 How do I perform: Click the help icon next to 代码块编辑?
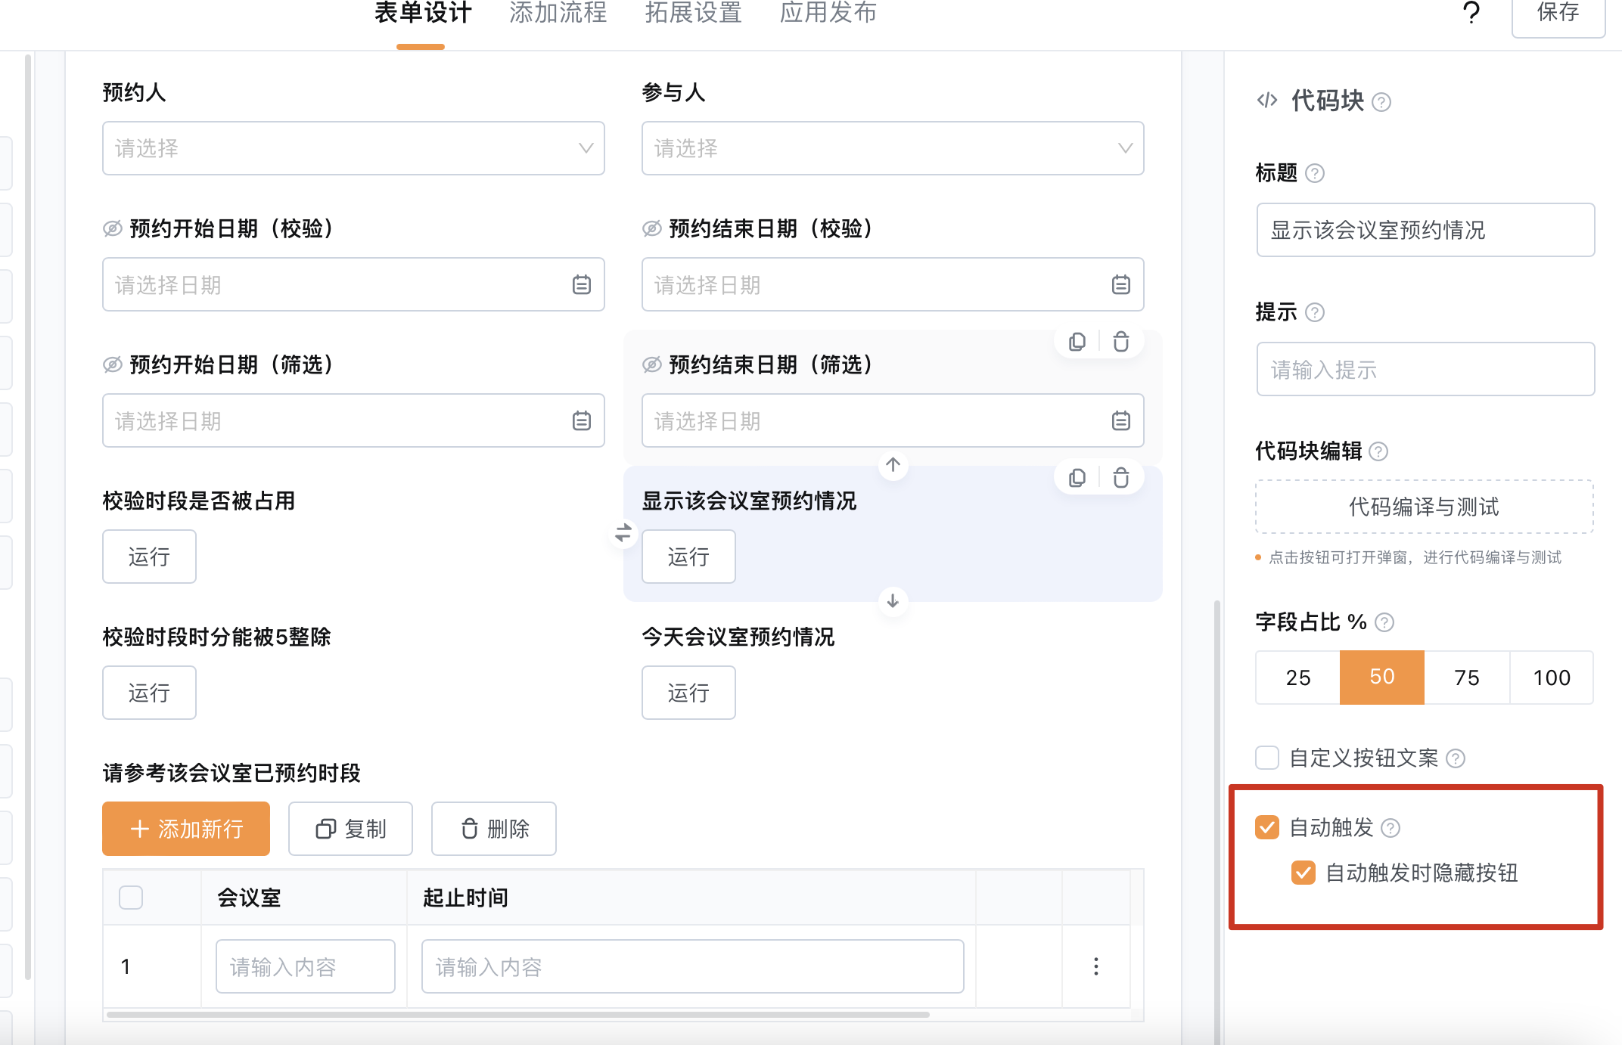tap(1378, 451)
